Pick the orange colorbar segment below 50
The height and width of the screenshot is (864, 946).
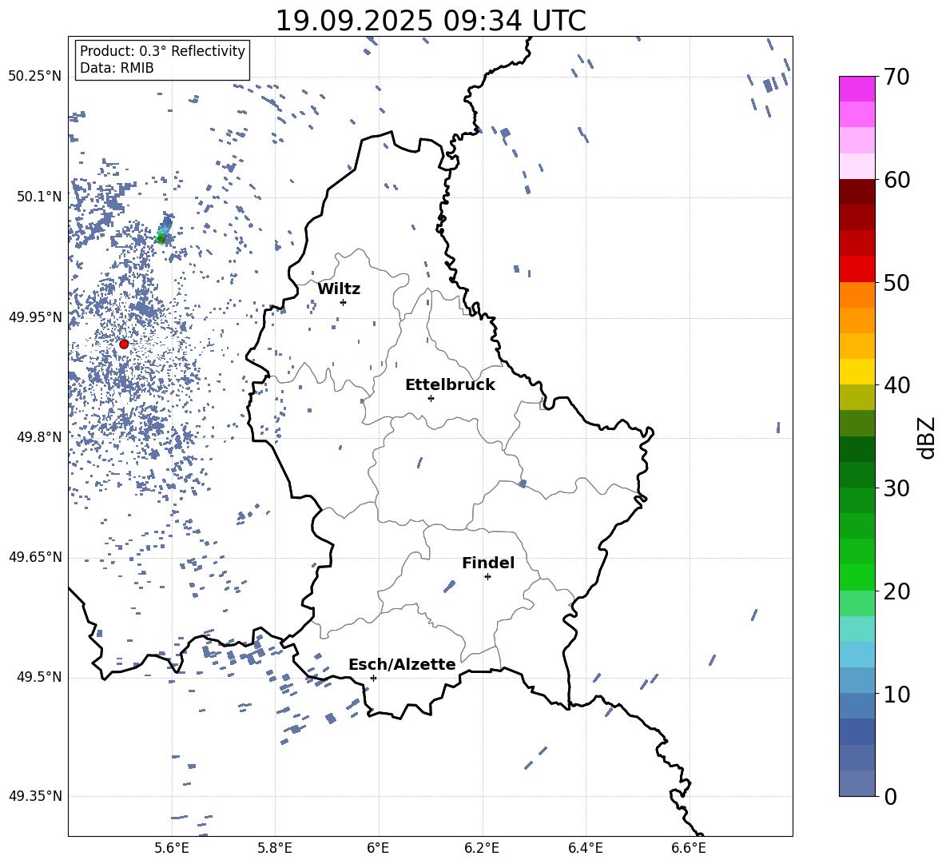[x=857, y=295]
